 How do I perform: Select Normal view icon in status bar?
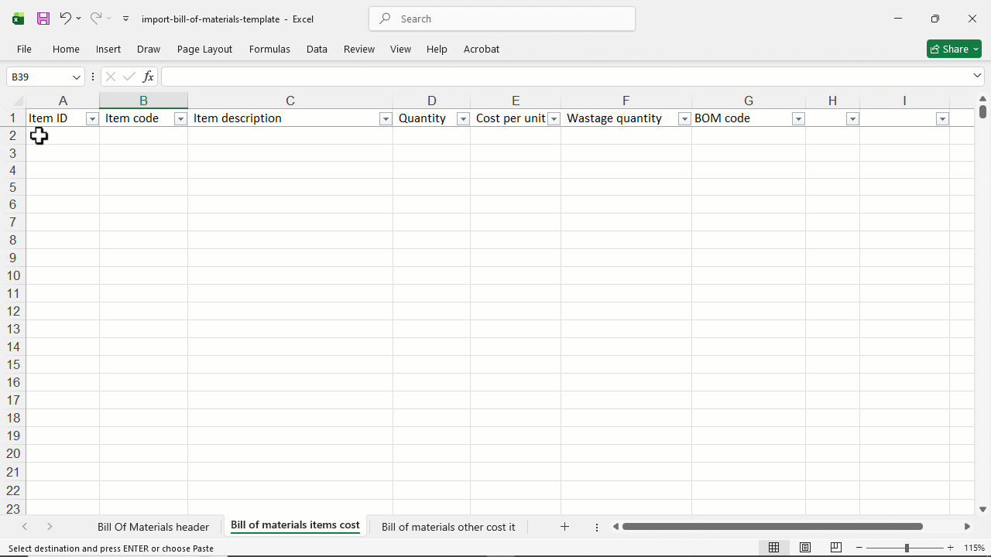pos(773,548)
